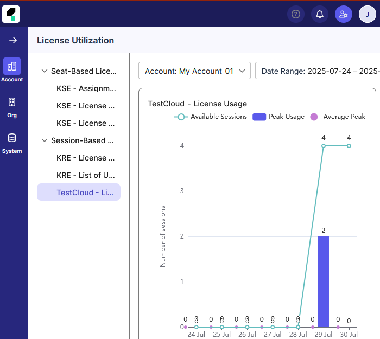Expand the sidebar with the arrow icon
Image resolution: width=380 pixels, height=339 pixels.
[13, 41]
